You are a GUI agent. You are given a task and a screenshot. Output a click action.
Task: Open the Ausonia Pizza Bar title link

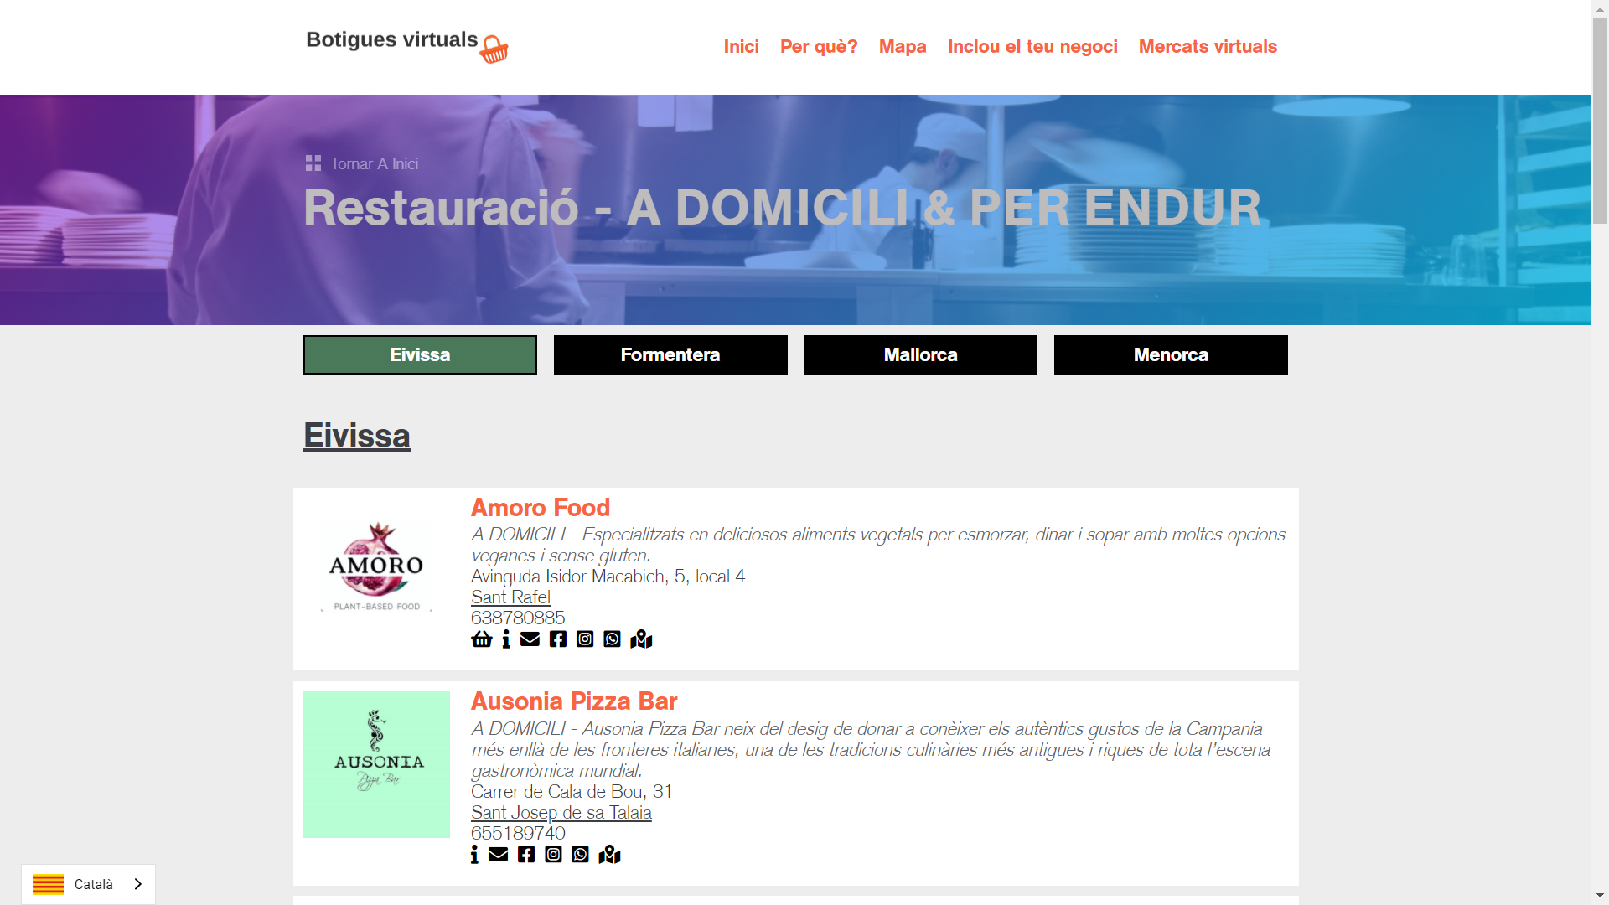coord(574,701)
